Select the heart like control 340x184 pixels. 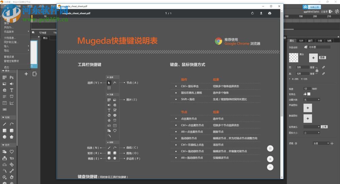(12, 152)
